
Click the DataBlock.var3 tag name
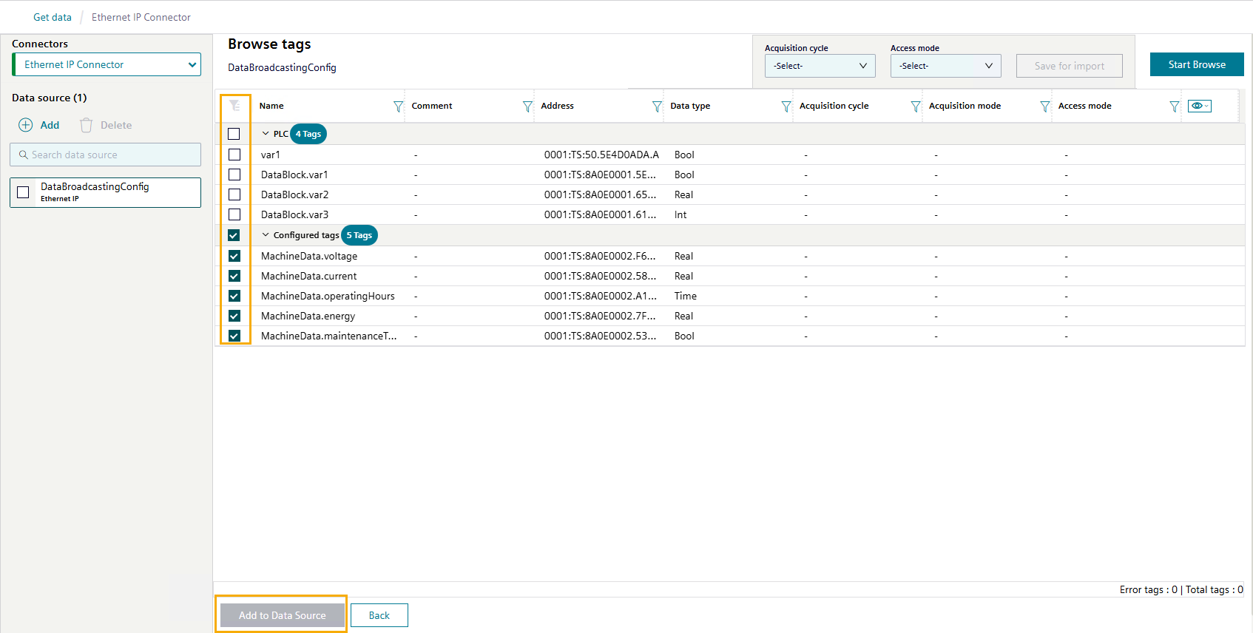(x=294, y=214)
